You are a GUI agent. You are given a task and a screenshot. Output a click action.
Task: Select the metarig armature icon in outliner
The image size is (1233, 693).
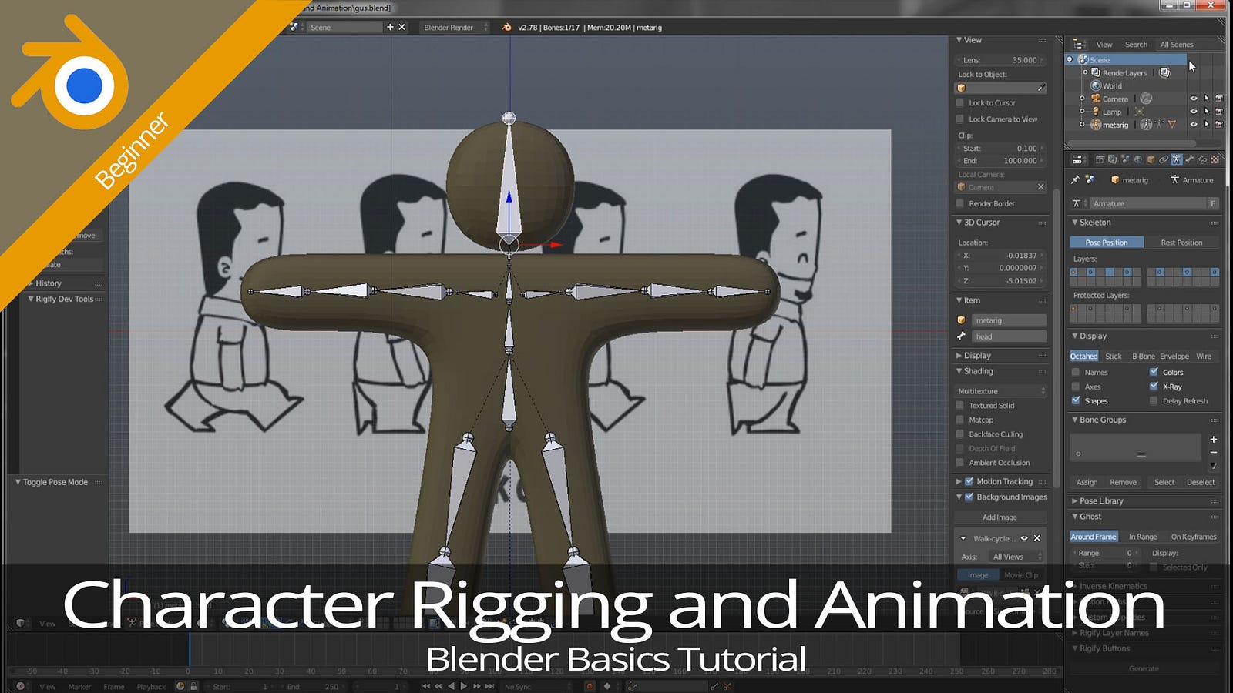coord(1096,125)
